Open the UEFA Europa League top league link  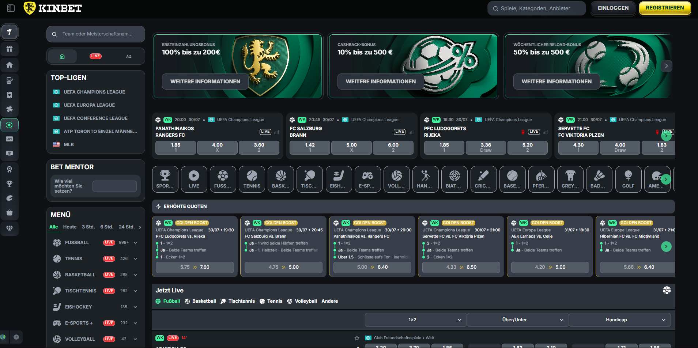tap(89, 105)
